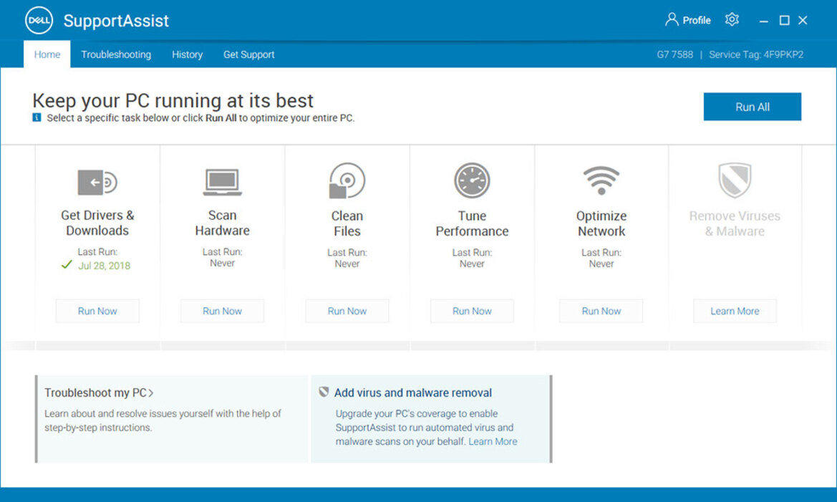Click the Optimize Network wifi icon

(x=601, y=180)
